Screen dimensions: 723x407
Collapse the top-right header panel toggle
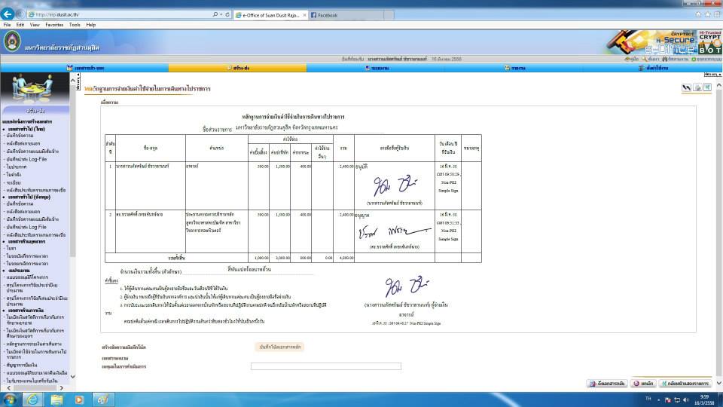tap(712, 75)
